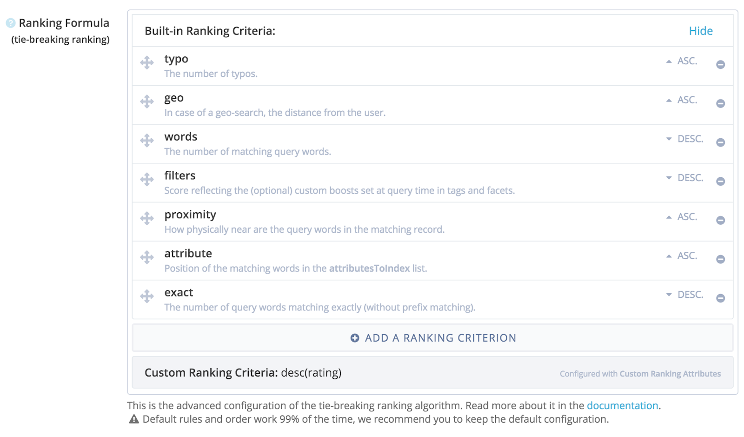Click the help icon beside Ranking Formula
Viewport: 744px width, 437px height.
point(11,22)
